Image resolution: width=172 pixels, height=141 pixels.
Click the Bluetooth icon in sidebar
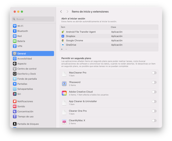[15, 31]
